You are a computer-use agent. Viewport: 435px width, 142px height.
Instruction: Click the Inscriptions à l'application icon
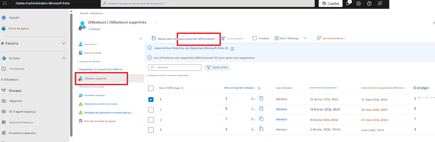click(4, 133)
